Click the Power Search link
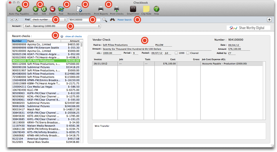Screen dimensions: 277x152 (x=124, y=20)
